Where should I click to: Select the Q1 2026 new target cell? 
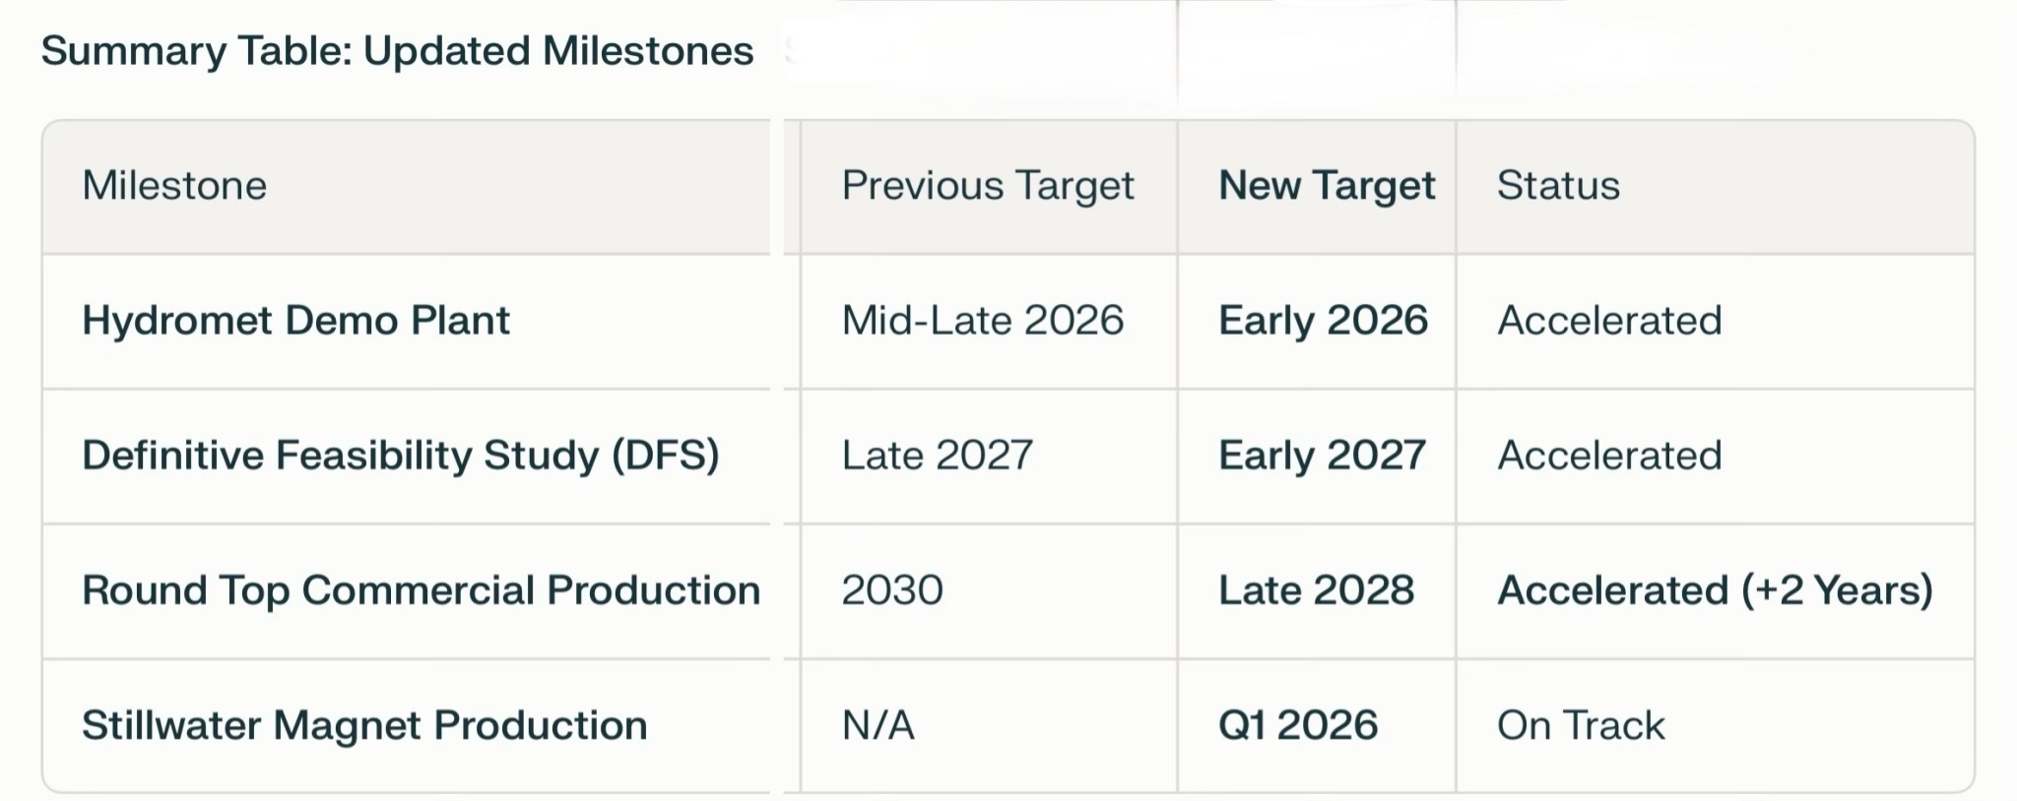tap(1298, 725)
